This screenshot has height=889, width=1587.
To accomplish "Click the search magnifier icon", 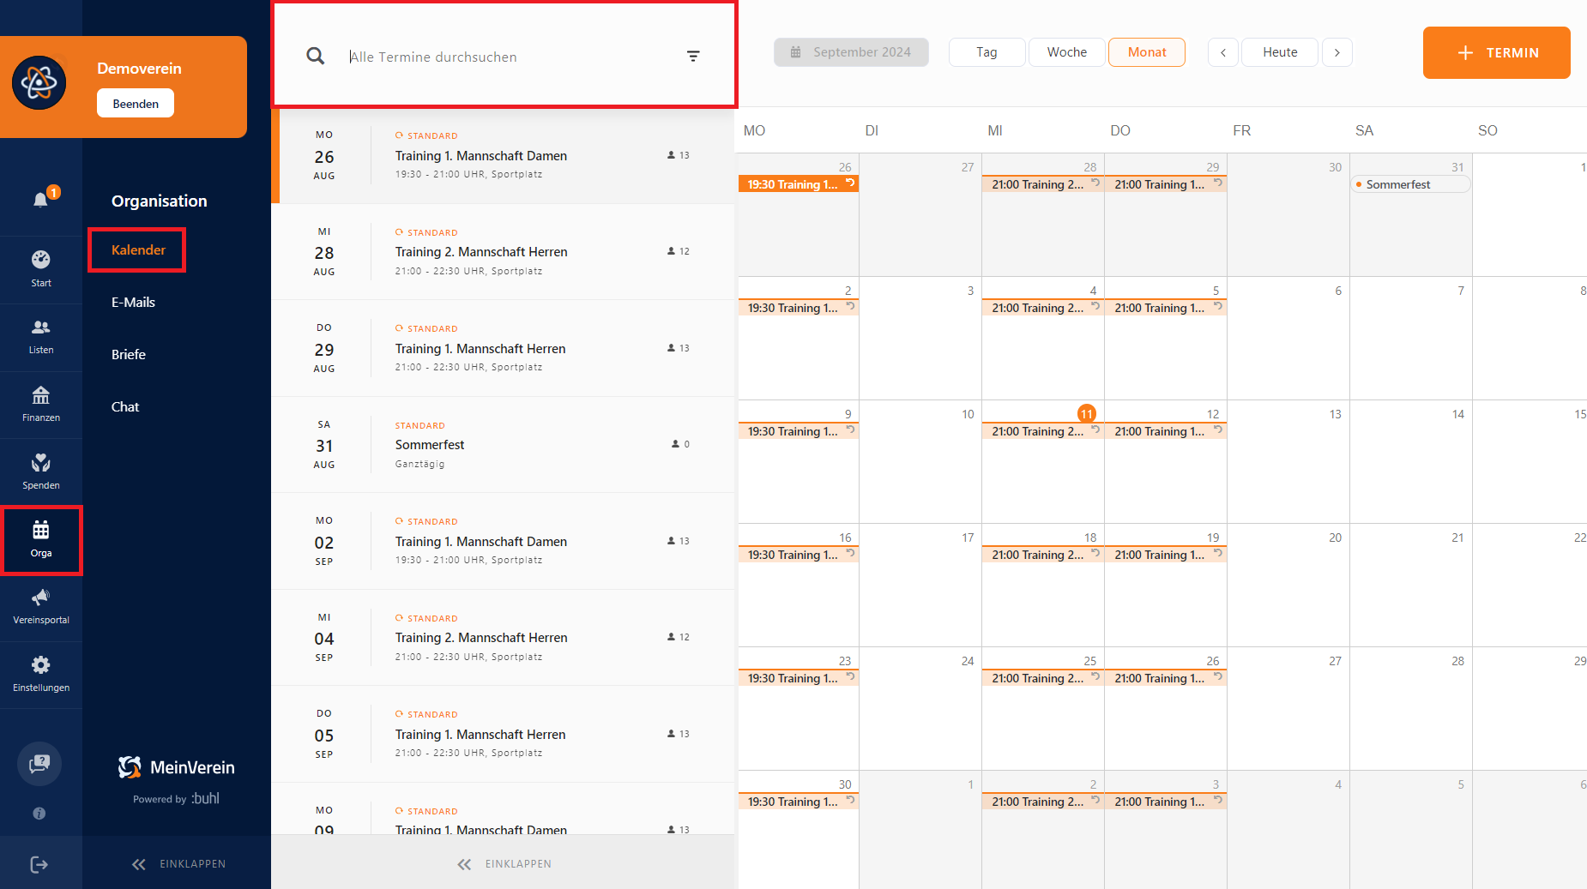I will click(x=316, y=57).
